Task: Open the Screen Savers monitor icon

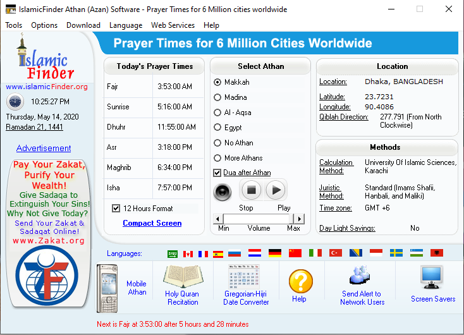Action: [x=432, y=277]
